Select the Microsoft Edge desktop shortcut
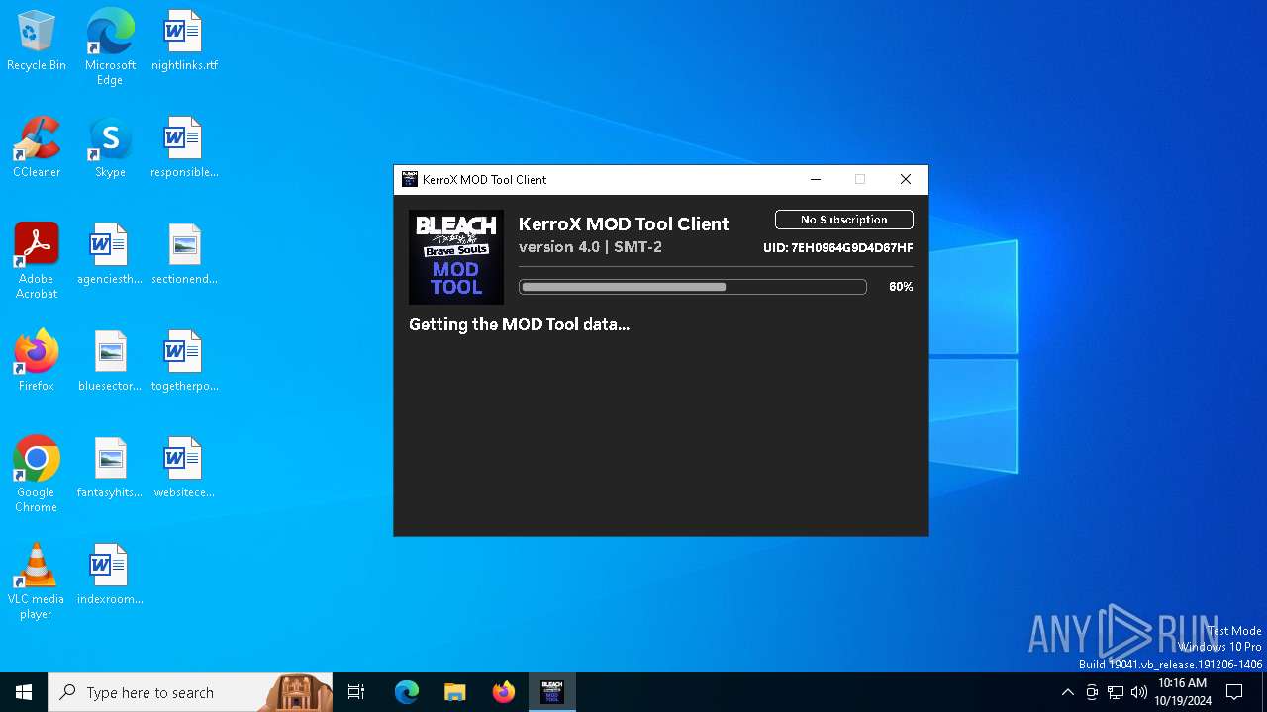 tap(110, 47)
